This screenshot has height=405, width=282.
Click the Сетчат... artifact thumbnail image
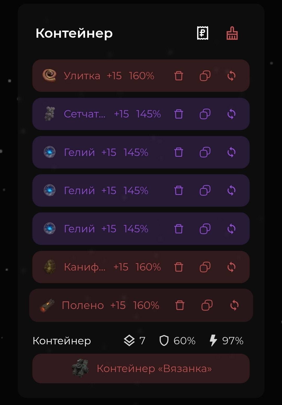click(49, 114)
